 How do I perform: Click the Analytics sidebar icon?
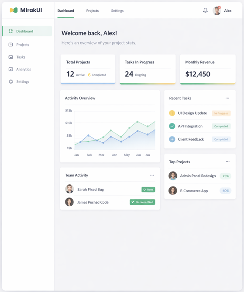pos(10,69)
